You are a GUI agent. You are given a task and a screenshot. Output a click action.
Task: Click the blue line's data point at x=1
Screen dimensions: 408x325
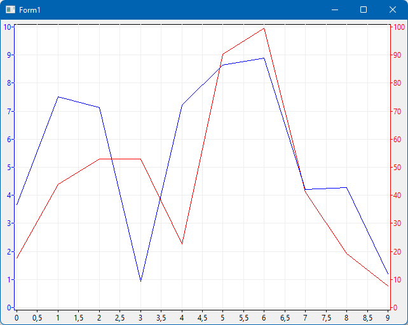[x=58, y=97]
